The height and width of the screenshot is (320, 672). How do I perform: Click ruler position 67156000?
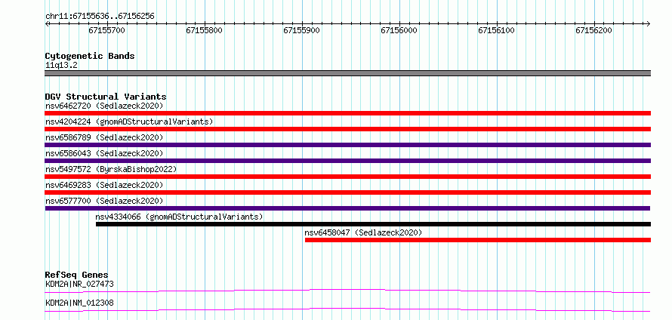point(399,30)
